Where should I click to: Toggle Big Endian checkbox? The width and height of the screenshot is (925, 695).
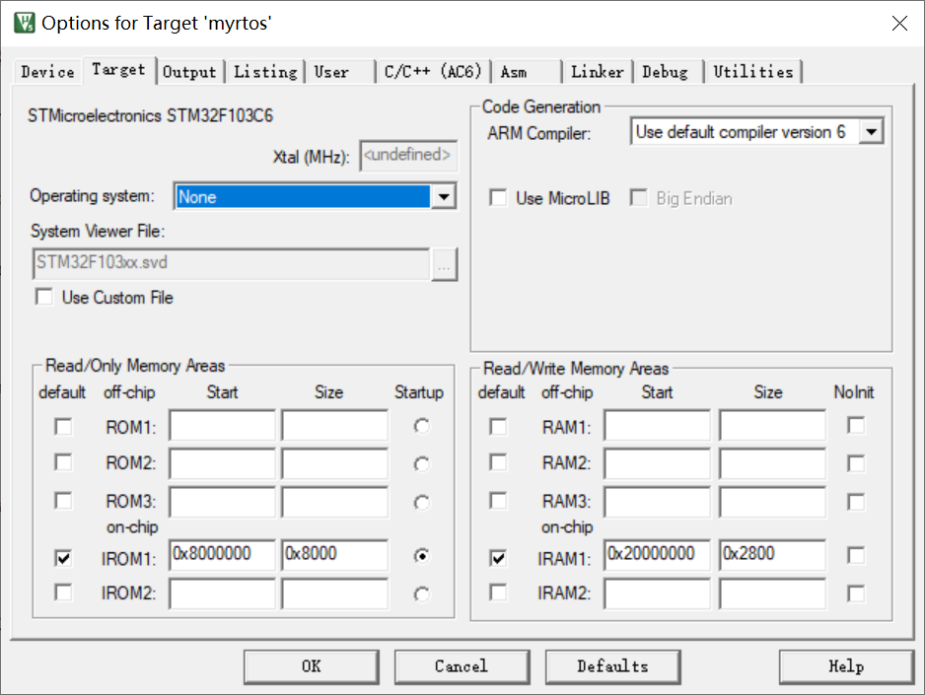[x=638, y=197]
